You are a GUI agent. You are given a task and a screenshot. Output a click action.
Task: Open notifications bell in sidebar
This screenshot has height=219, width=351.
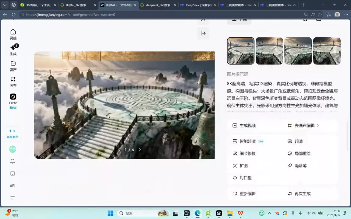(12, 161)
